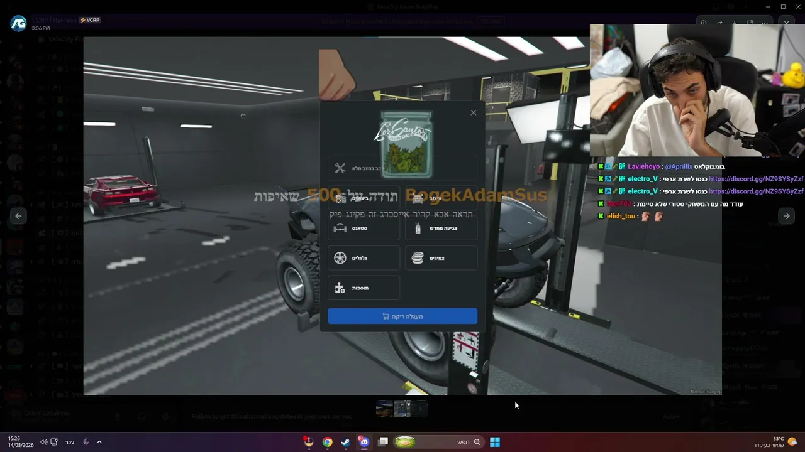The image size is (805, 452).
Task: Click the zoom icon in the viewer toolbar
Action: click(704, 23)
